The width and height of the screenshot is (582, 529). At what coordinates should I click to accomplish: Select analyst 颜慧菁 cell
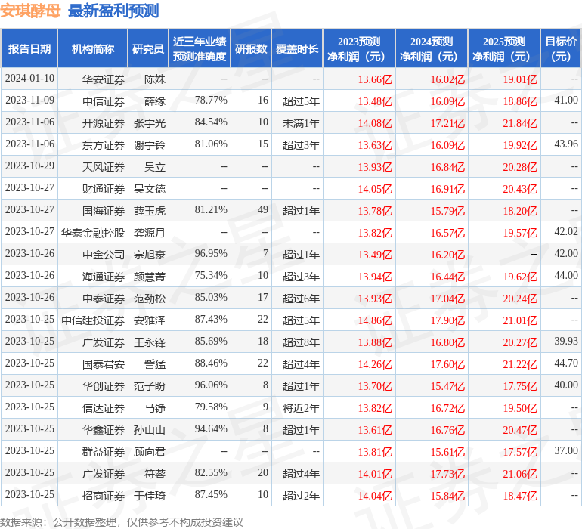click(150, 277)
